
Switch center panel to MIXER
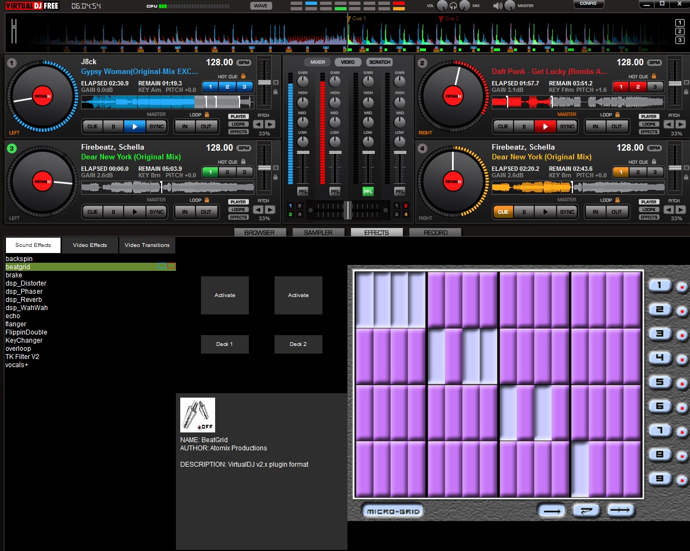point(317,62)
